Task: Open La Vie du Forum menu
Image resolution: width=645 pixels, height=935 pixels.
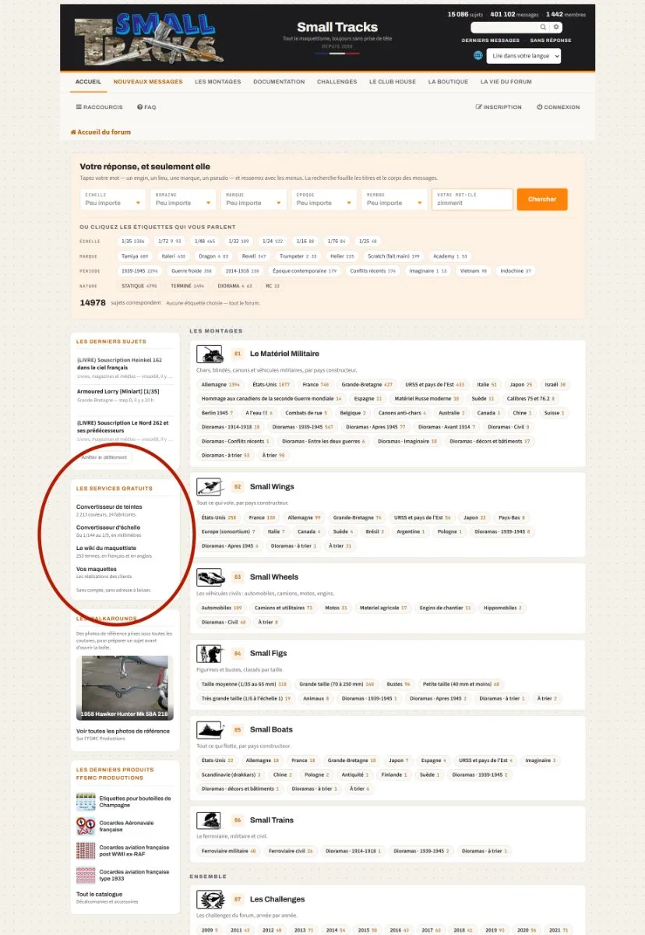Action: 506,82
